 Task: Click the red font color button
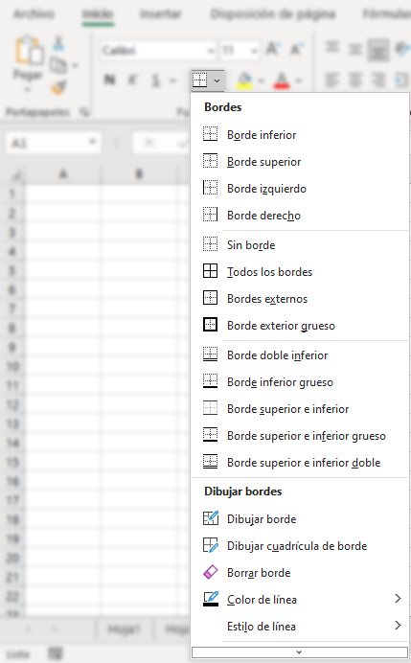click(x=283, y=80)
